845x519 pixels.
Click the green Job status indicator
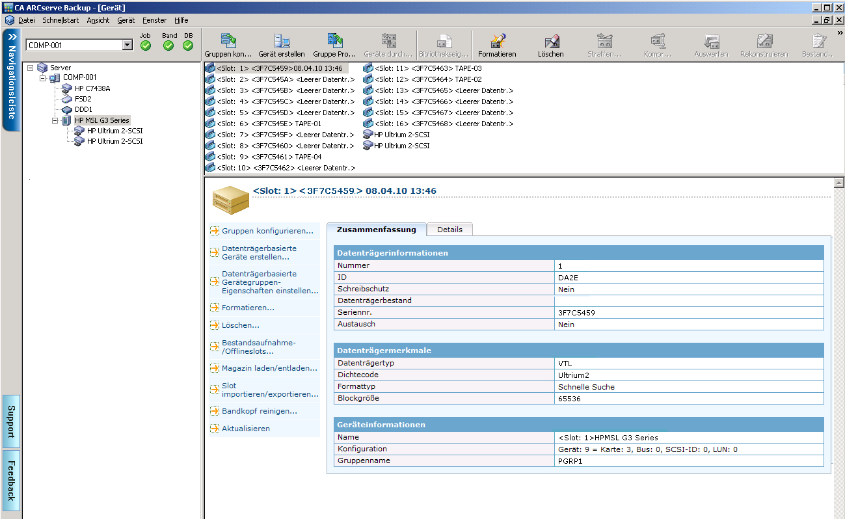[x=145, y=46]
